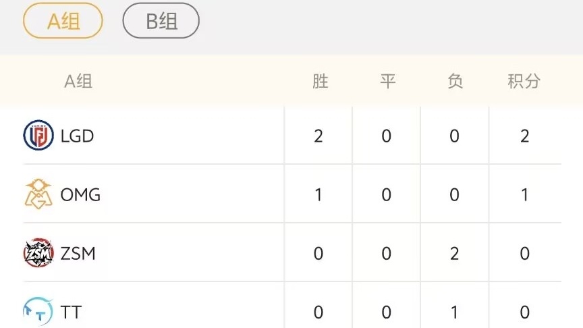Click the ZSM team logo icon
Viewport: 583px width, 328px height.
[x=38, y=253]
